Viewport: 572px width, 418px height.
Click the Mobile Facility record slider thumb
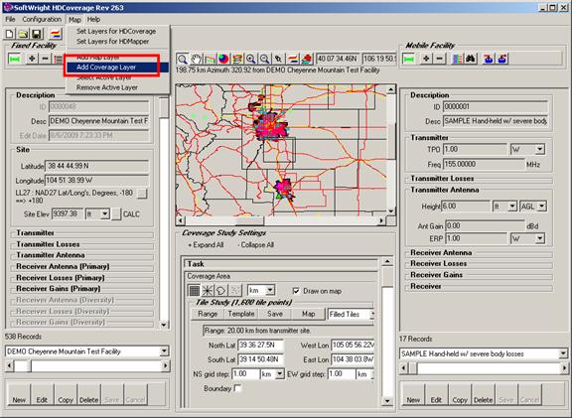pyautogui.click(x=413, y=368)
